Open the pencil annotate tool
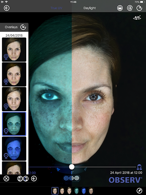The height and width of the screenshot is (195, 146). 139,190
